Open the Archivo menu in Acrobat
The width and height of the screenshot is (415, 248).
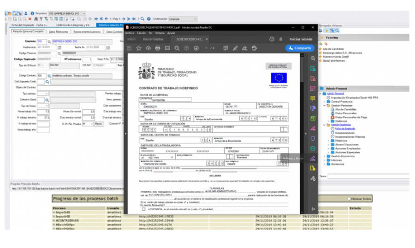[130, 33]
